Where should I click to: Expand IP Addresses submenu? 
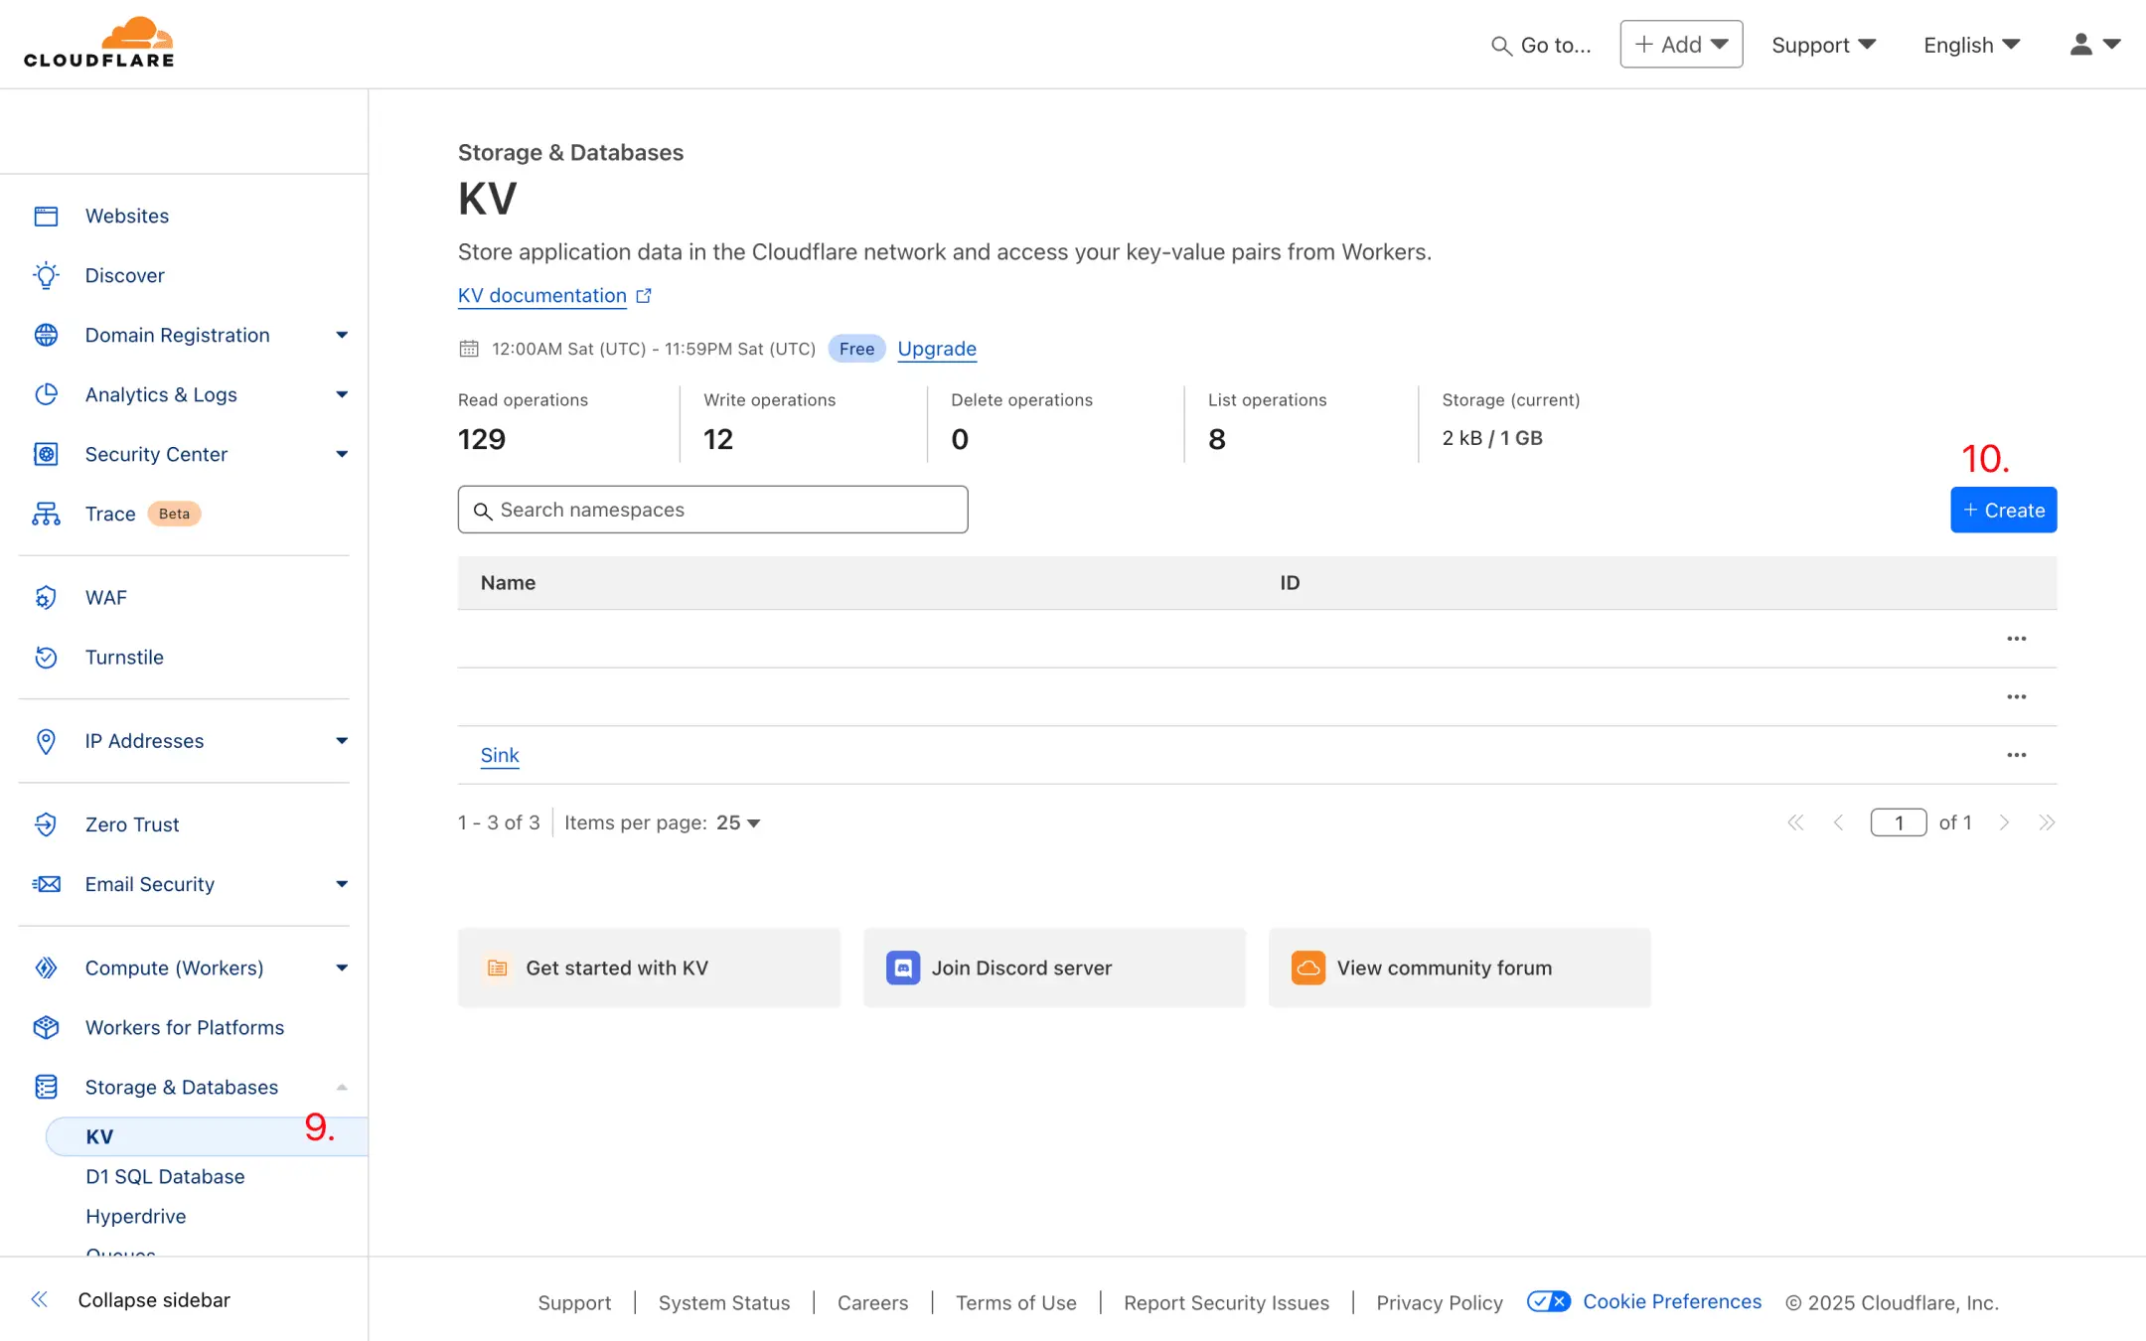point(342,741)
